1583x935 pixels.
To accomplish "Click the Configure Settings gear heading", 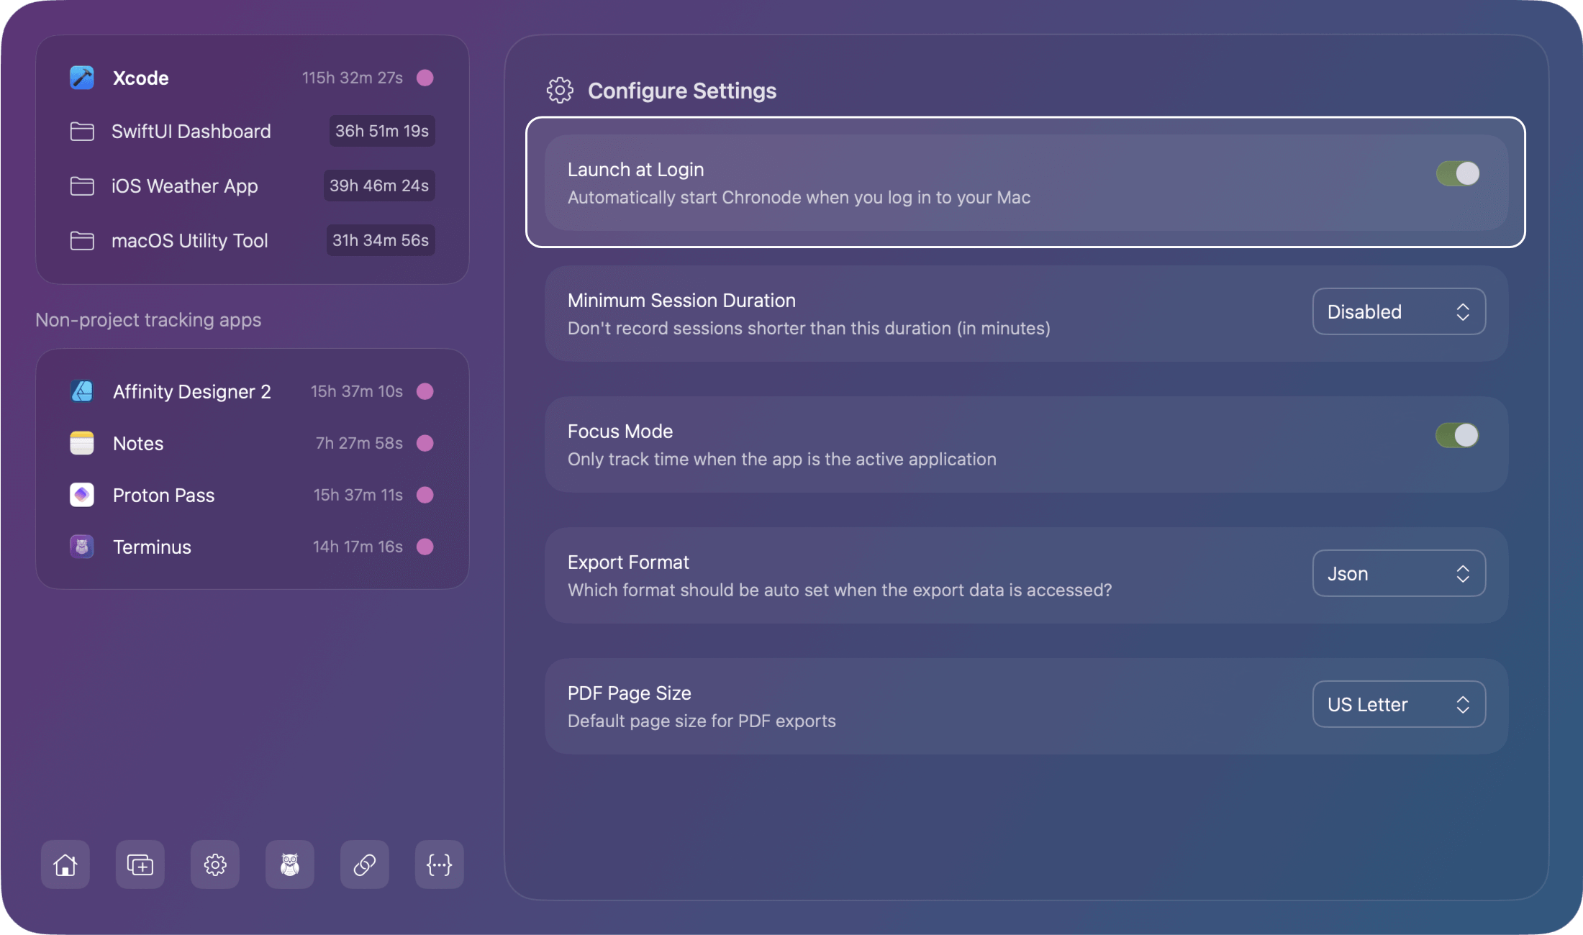I will click(x=559, y=90).
